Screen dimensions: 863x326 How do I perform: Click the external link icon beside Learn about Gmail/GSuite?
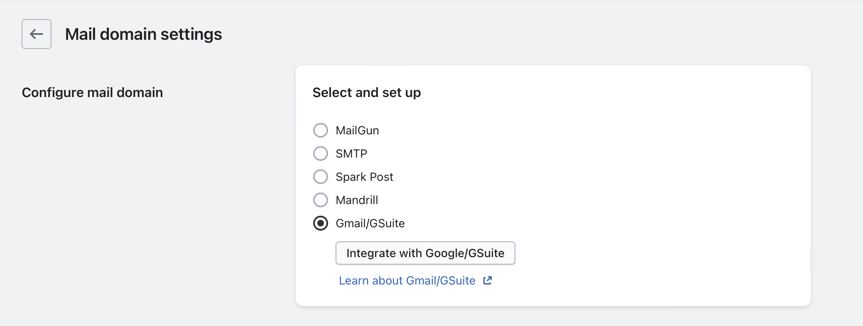tap(488, 281)
